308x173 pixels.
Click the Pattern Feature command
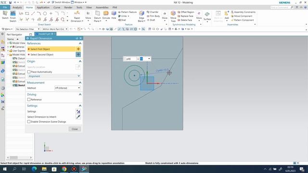click(127, 12)
